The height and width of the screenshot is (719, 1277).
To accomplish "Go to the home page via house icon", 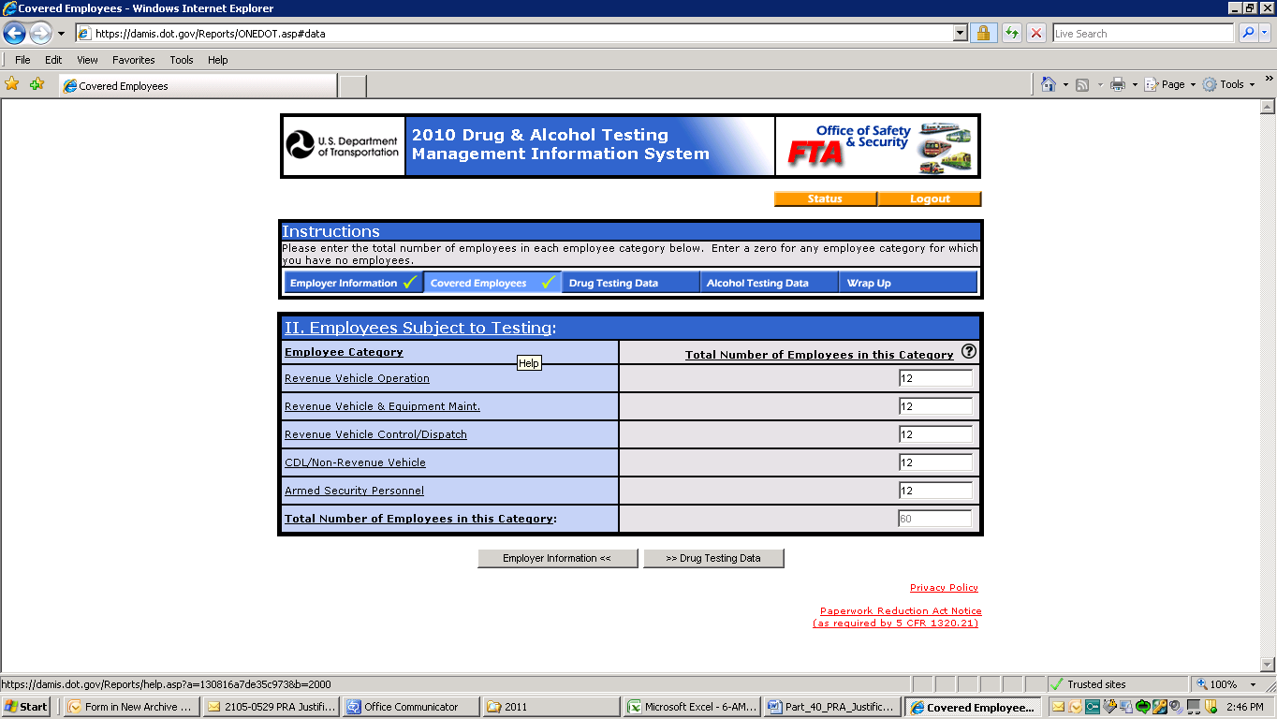I will tap(1049, 84).
